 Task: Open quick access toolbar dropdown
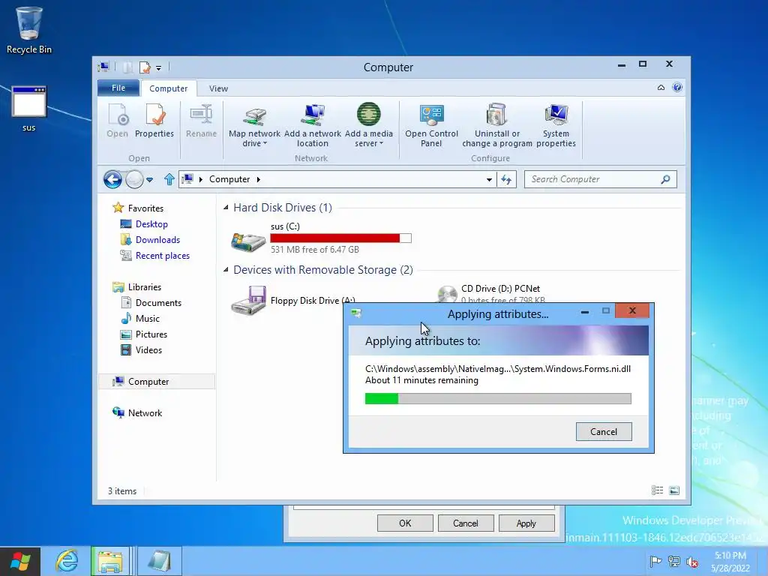(x=159, y=68)
